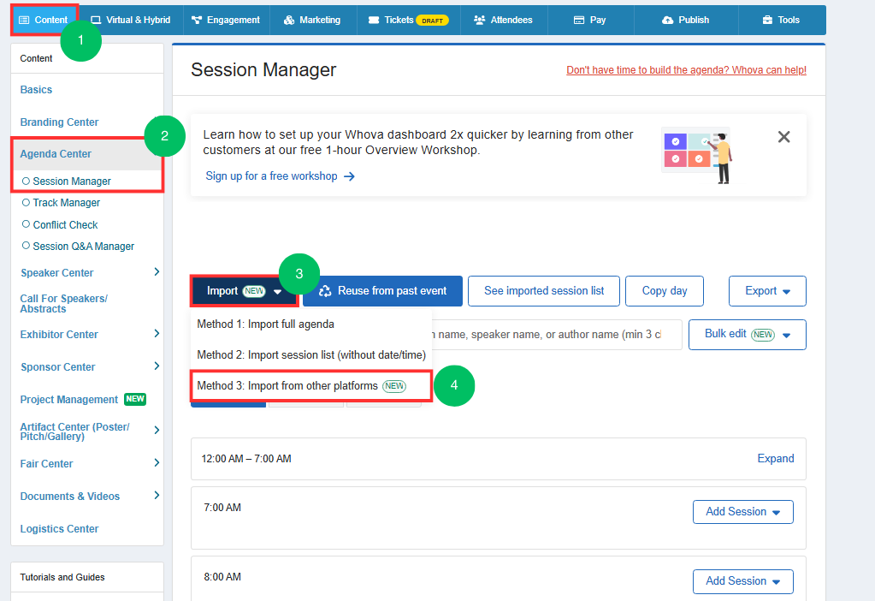The height and width of the screenshot is (601, 875).
Task: Open Session Manager sidebar item
Action: pos(72,181)
